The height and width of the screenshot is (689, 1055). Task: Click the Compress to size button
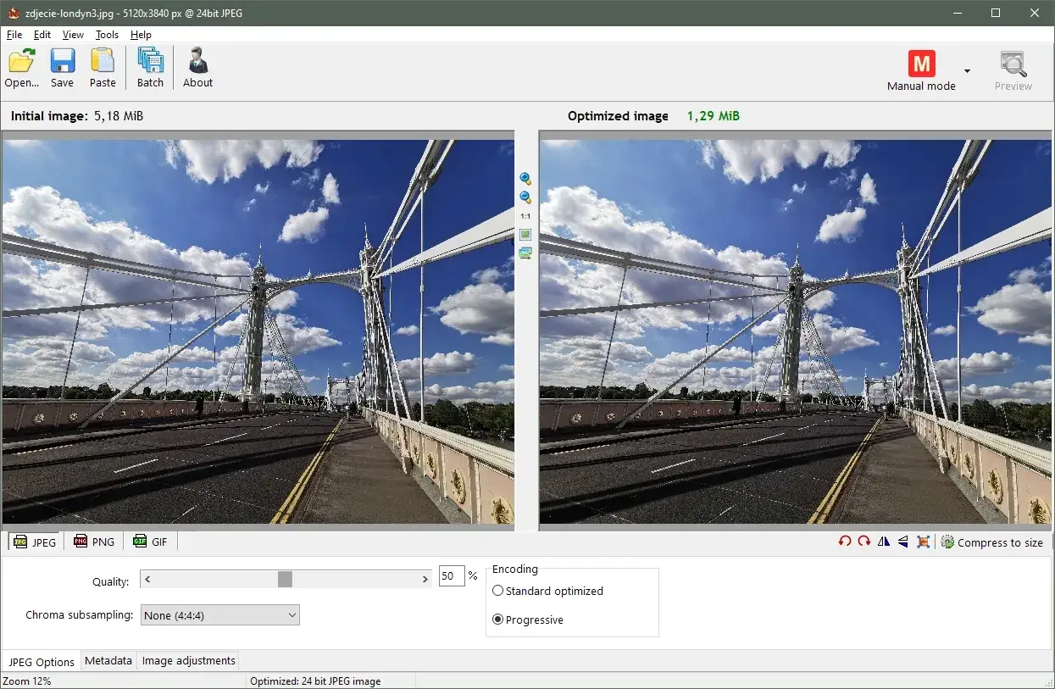(x=992, y=542)
